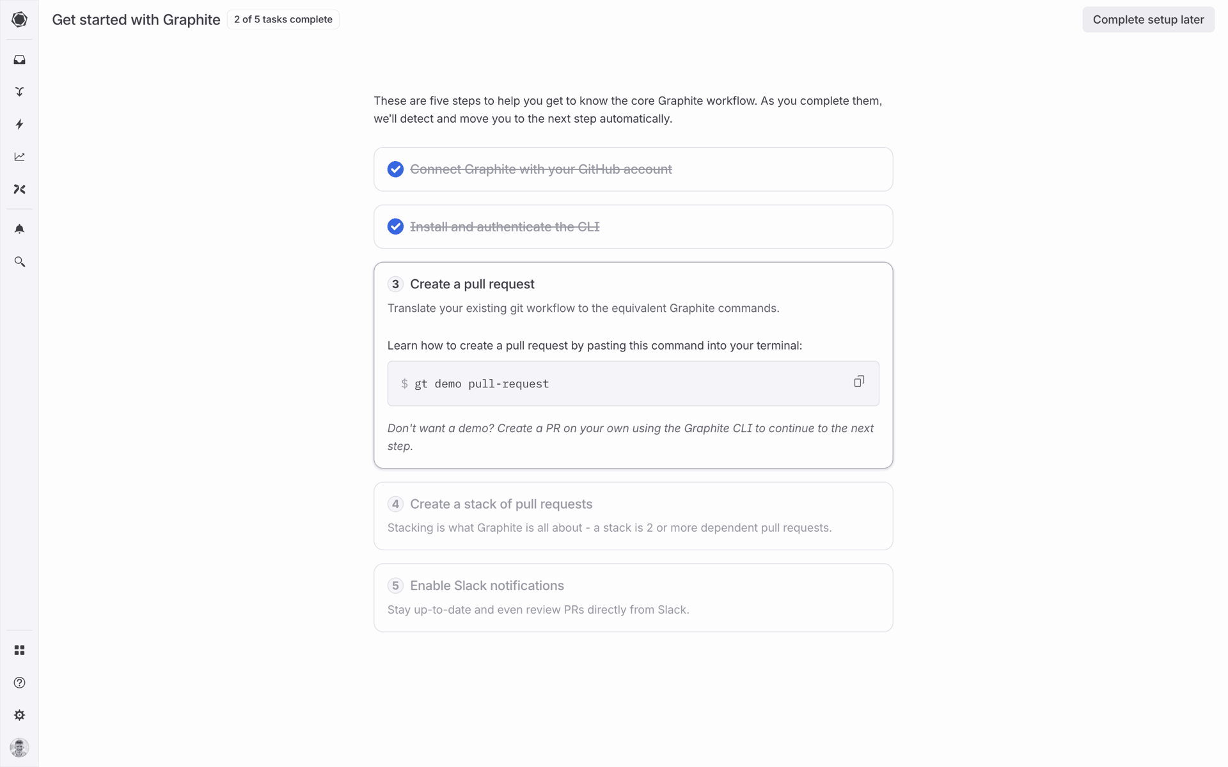Expand the Connect Graphite with GitHub step
1228x767 pixels.
click(633, 169)
